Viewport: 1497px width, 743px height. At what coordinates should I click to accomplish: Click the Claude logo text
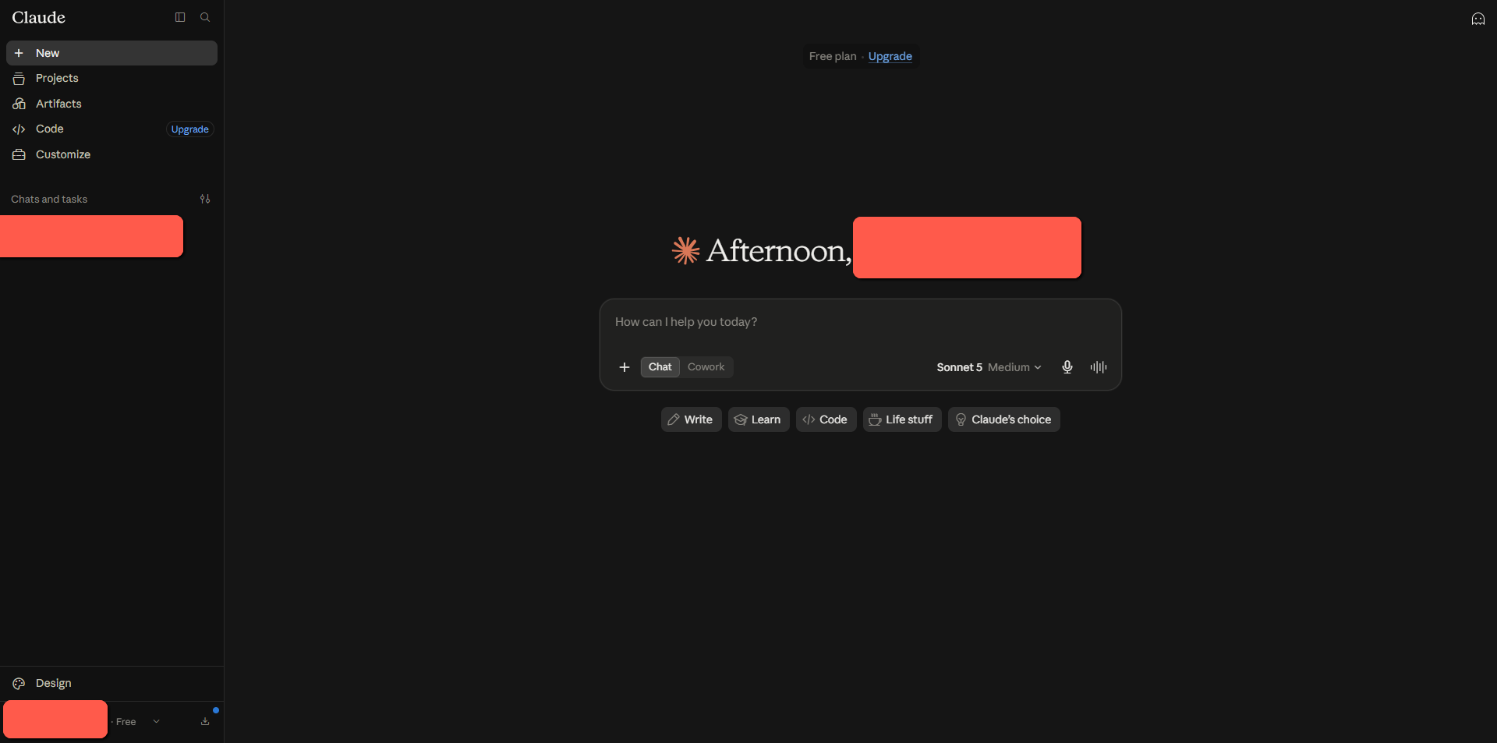(x=39, y=17)
